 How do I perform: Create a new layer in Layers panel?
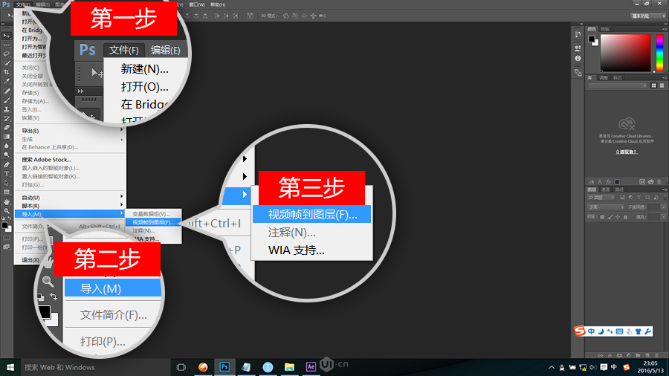coord(647,355)
